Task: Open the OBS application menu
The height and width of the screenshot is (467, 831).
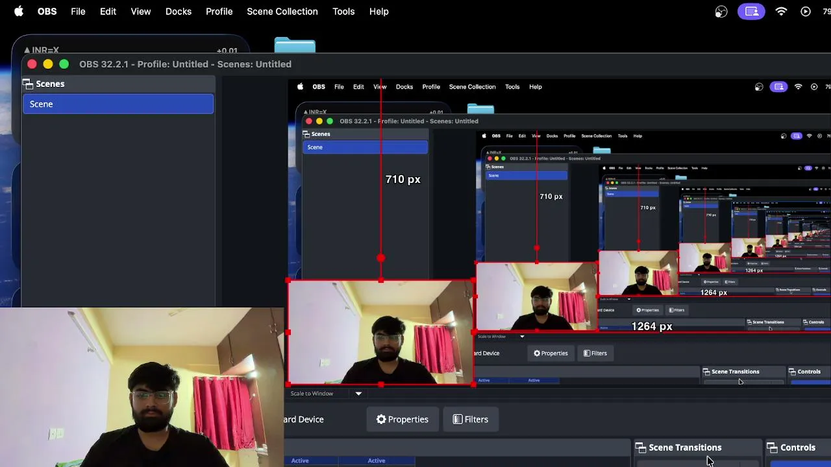Action: [47, 11]
